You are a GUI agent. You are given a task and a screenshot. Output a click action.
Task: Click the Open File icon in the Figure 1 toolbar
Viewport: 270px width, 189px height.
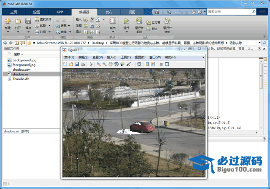(71, 64)
